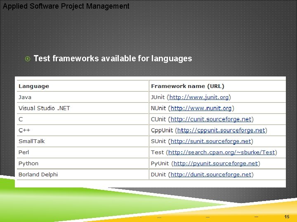Click the 'Test frameworks available for languages' heading
The image size is (297, 222).
pos(113,58)
